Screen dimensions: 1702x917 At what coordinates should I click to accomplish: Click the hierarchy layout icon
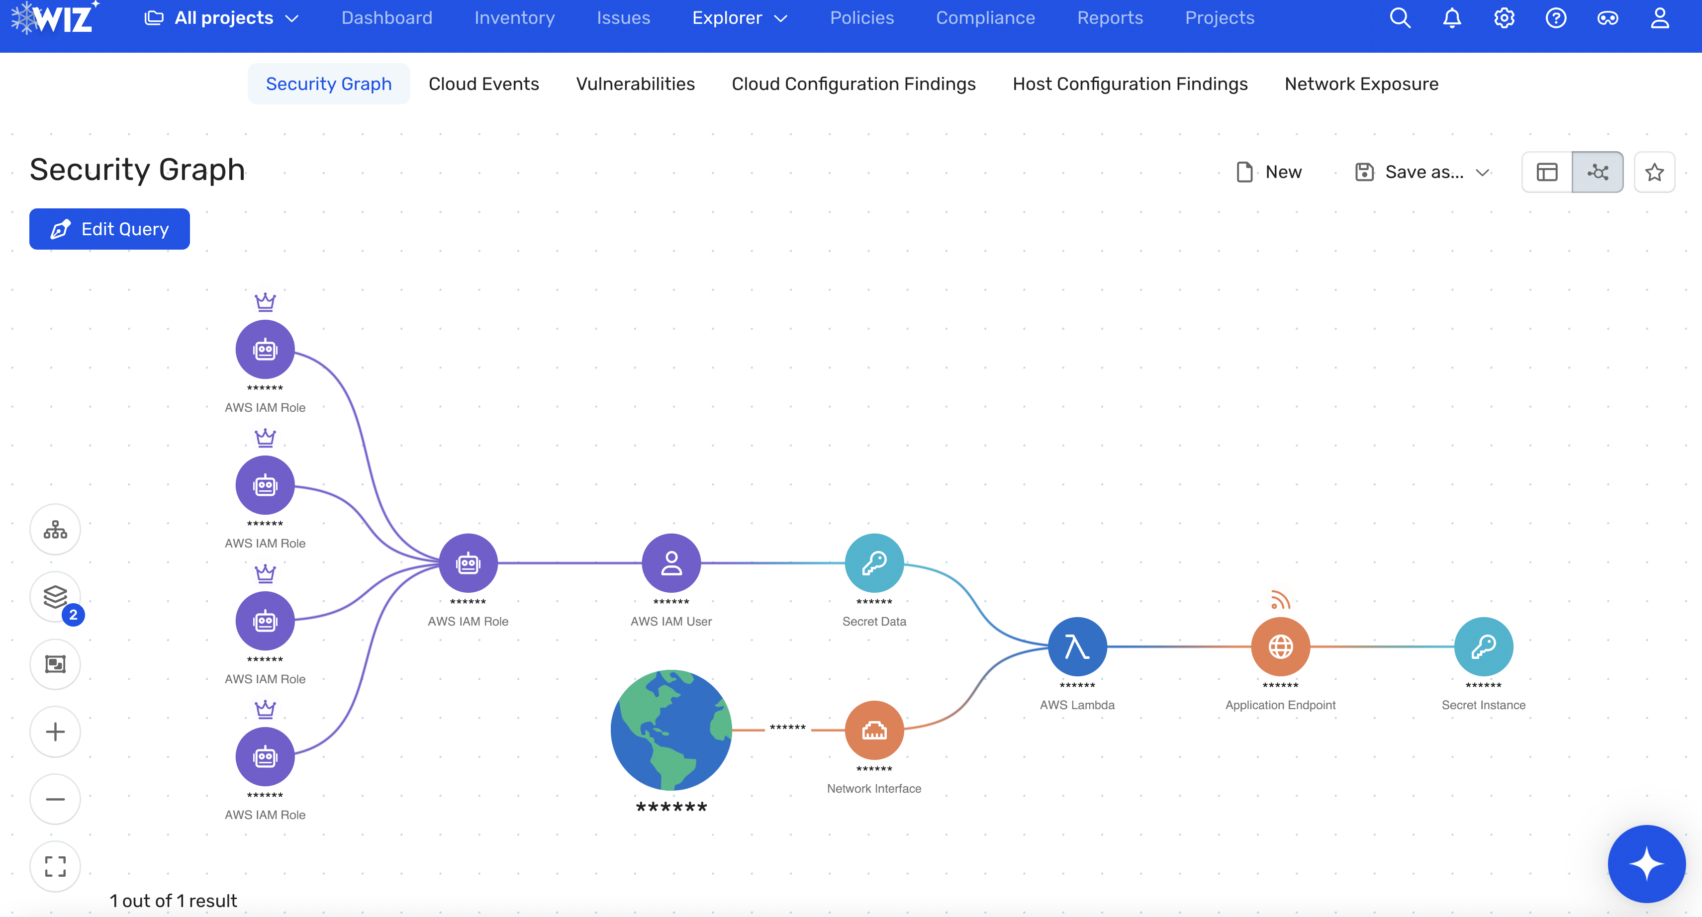(x=56, y=530)
